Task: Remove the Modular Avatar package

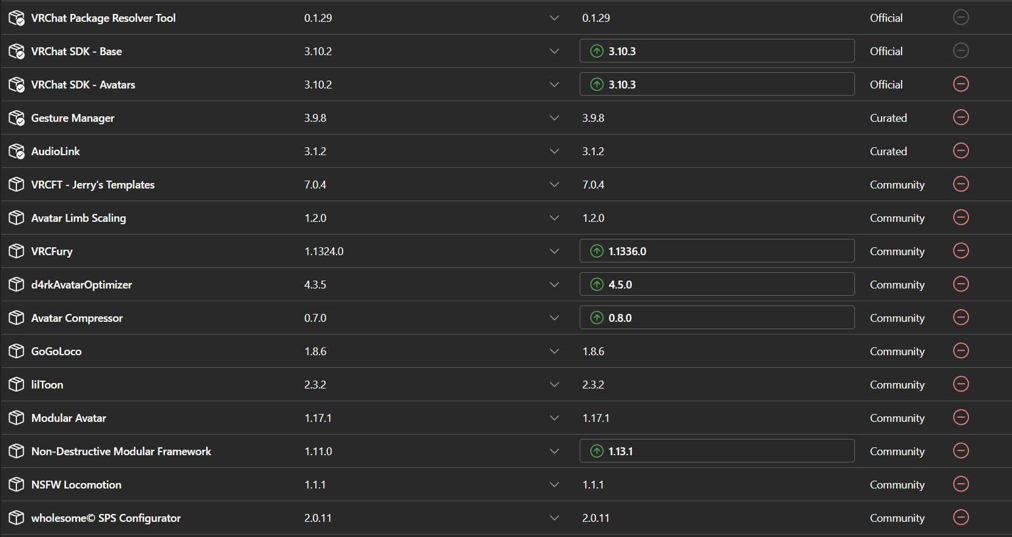Action: [960, 417]
